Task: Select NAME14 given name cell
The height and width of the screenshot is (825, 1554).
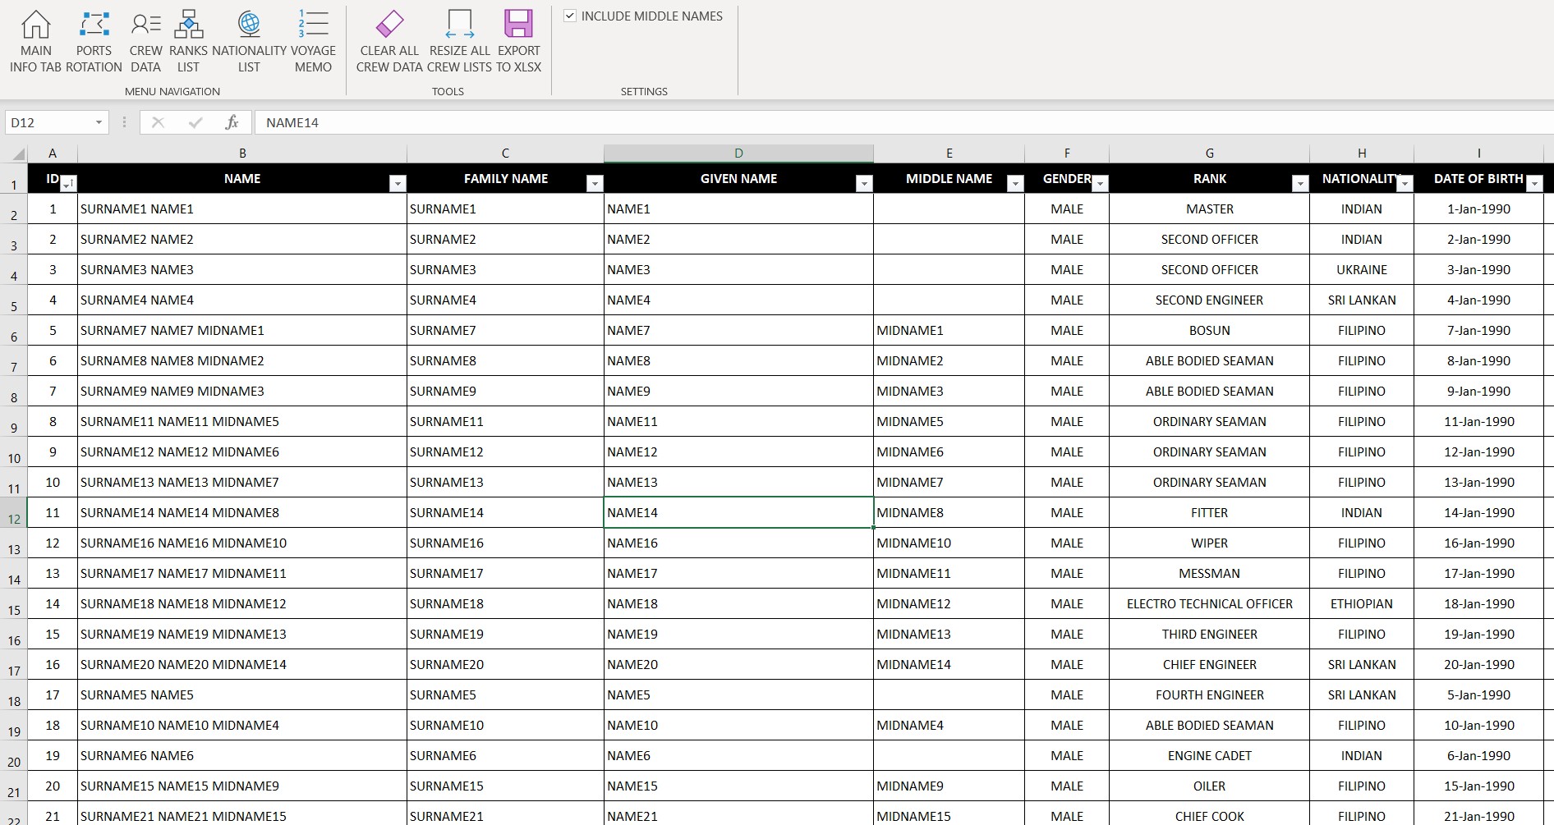Action: 738,512
